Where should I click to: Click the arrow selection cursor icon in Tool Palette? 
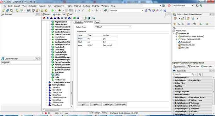click(200, 74)
